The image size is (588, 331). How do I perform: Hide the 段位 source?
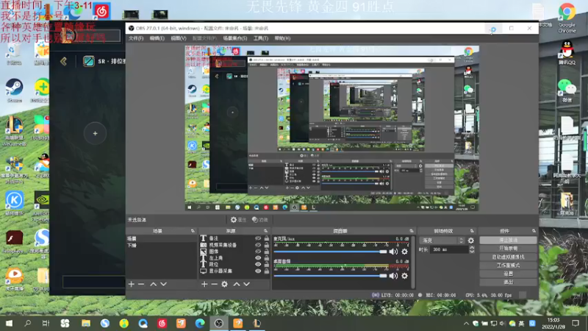click(258, 264)
